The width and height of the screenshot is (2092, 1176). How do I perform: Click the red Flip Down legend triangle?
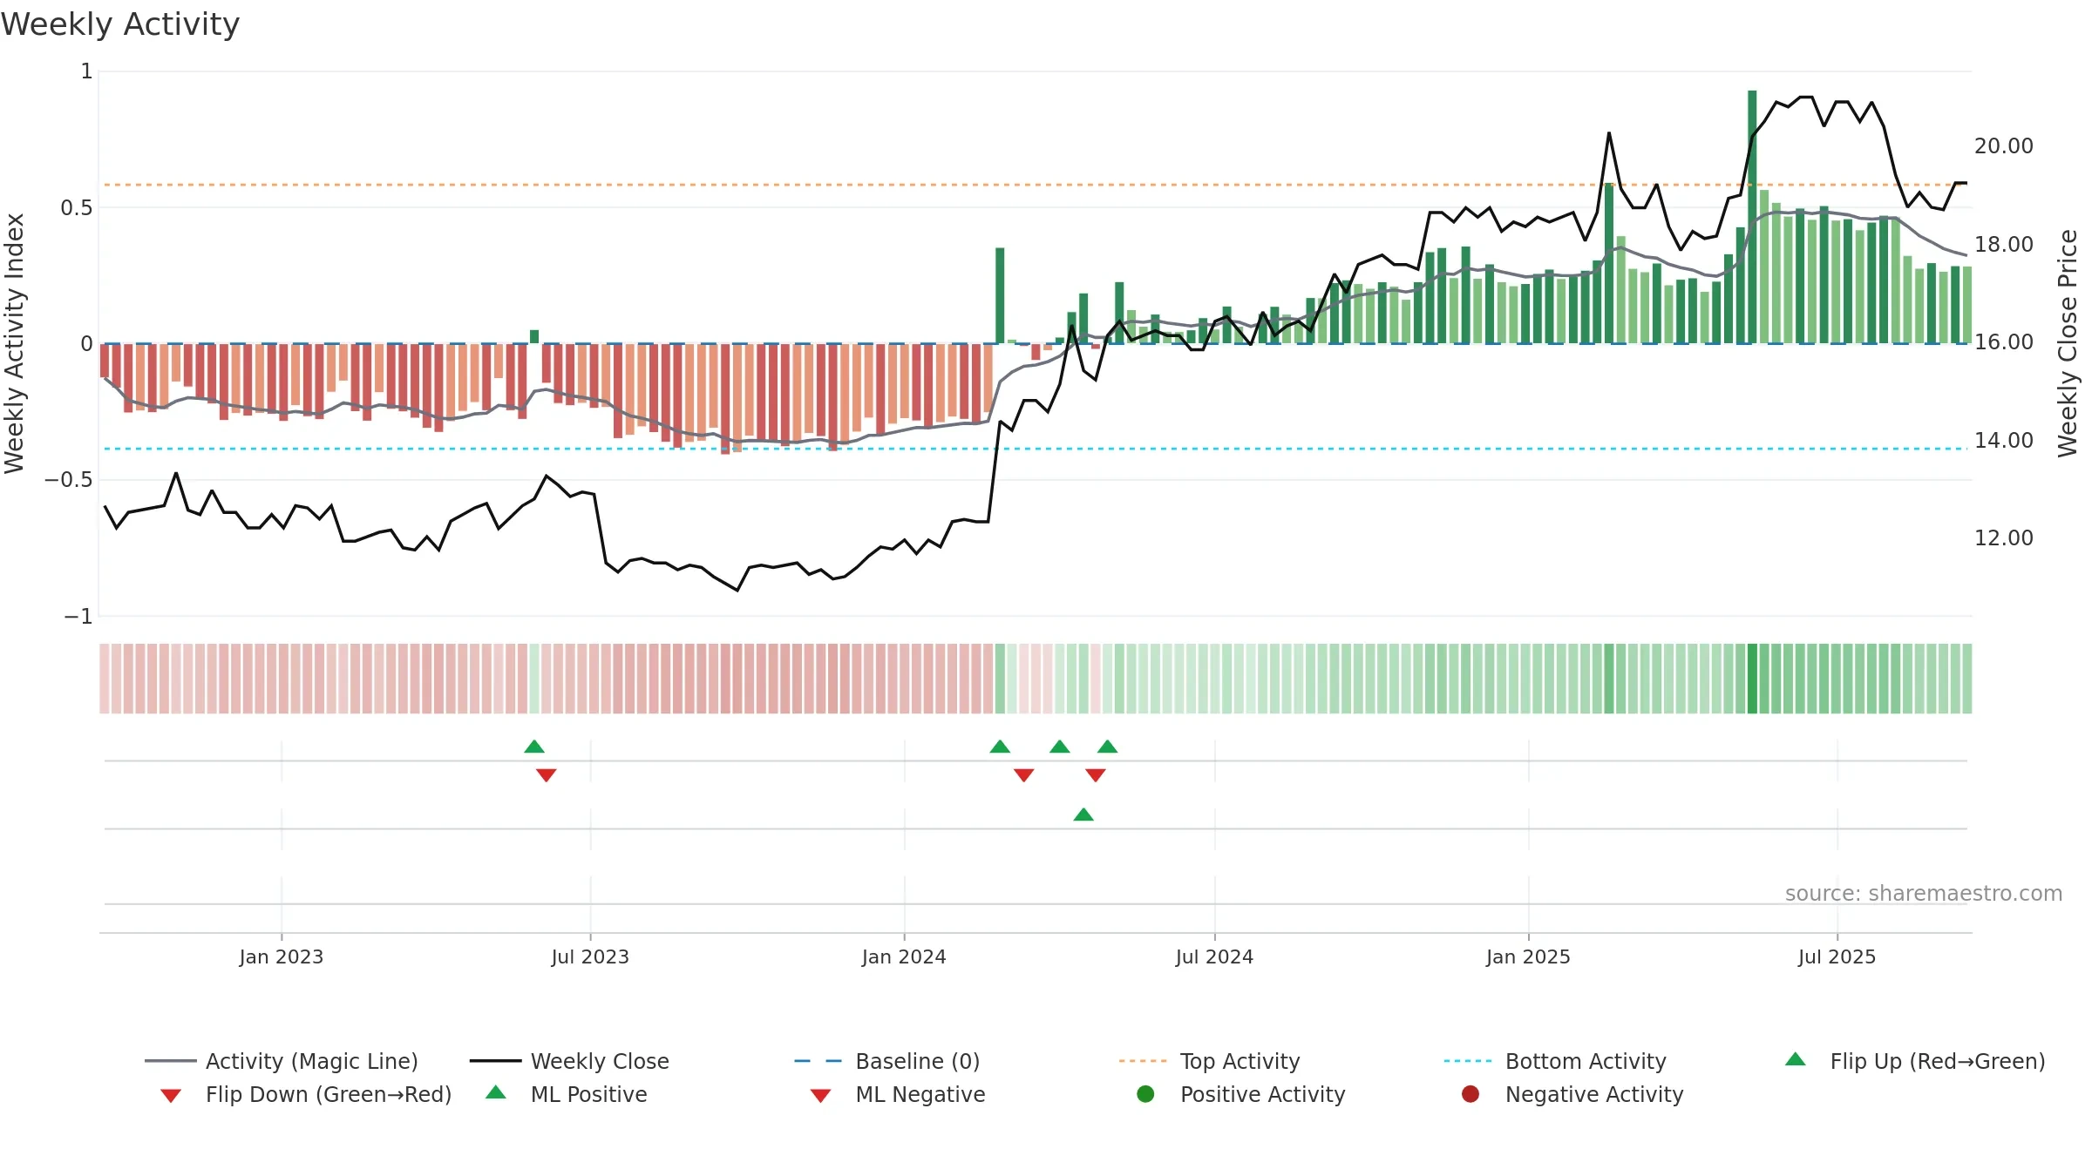[x=171, y=1096]
